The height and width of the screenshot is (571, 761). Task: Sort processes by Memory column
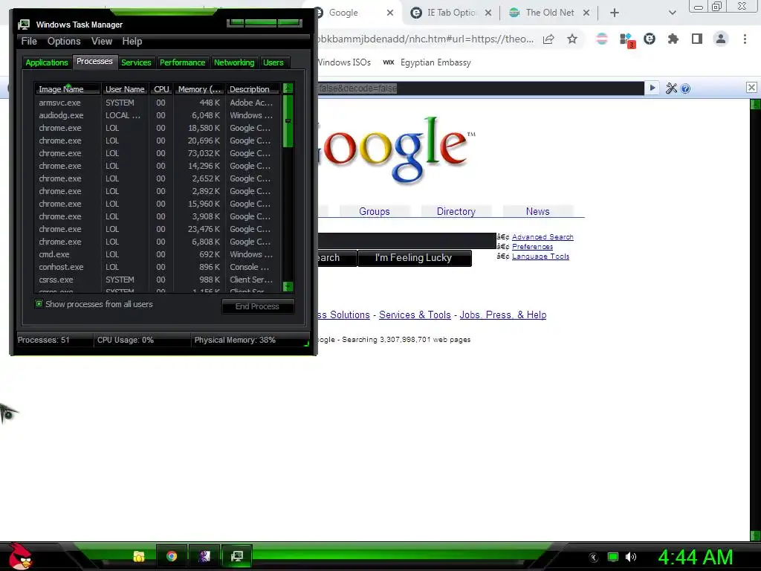199,89
